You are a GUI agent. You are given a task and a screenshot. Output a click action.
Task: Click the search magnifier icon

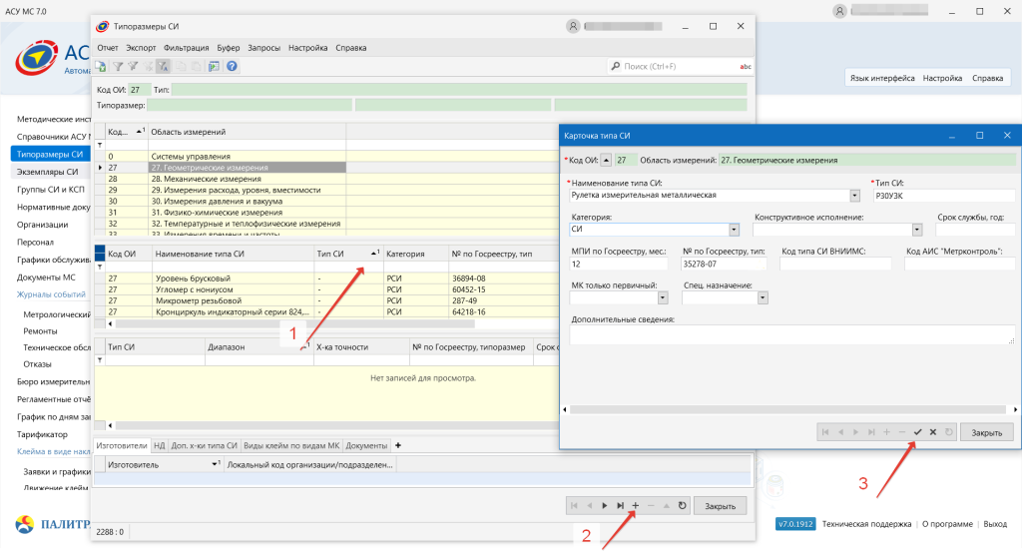615,67
